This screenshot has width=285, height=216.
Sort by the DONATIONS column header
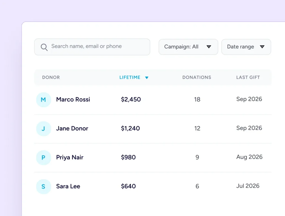click(197, 77)
